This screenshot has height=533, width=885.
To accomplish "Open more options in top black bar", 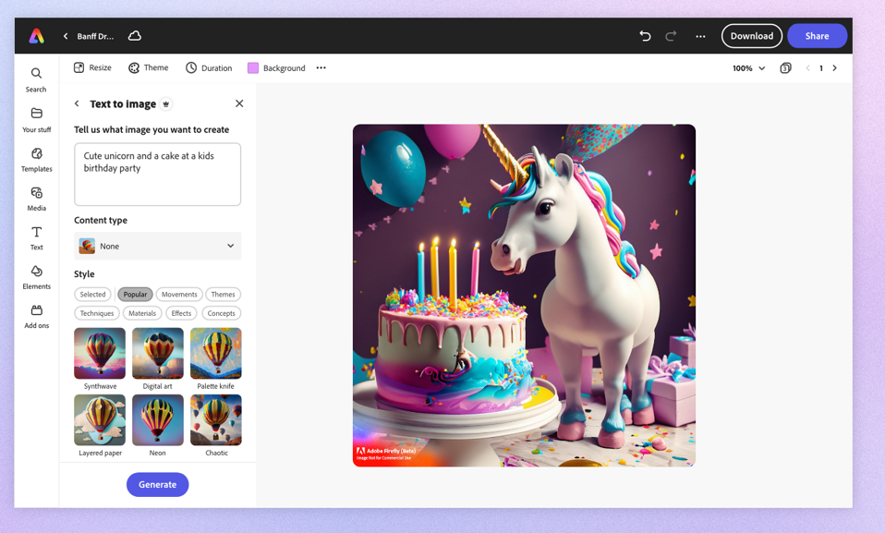I will (700, 36).
